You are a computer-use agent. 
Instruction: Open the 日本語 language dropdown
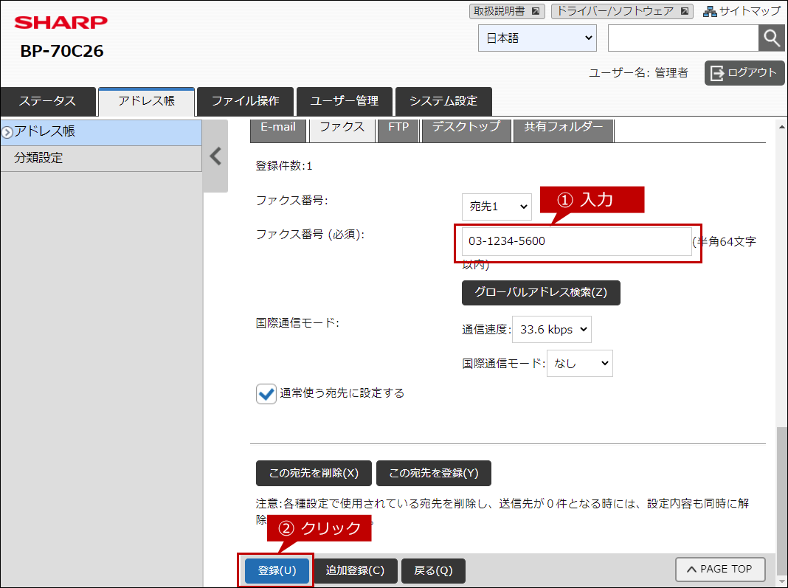point(537,38)
